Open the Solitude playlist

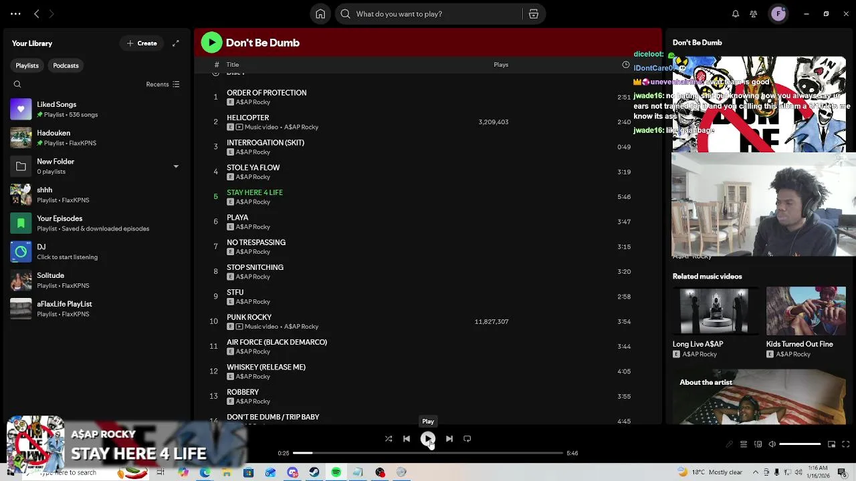[x=97, y=280]
